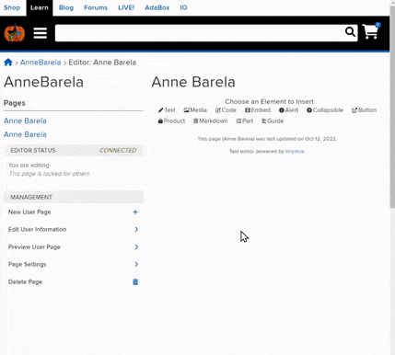
Task: Open the hamburger menu icon
Action: (x=41, y=33)
